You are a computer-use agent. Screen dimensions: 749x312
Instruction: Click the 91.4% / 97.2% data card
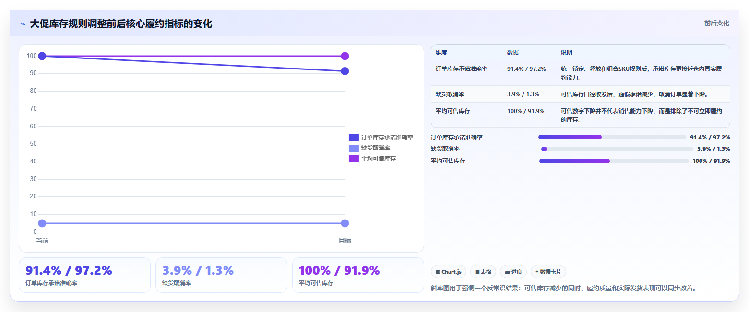(84, 275)
